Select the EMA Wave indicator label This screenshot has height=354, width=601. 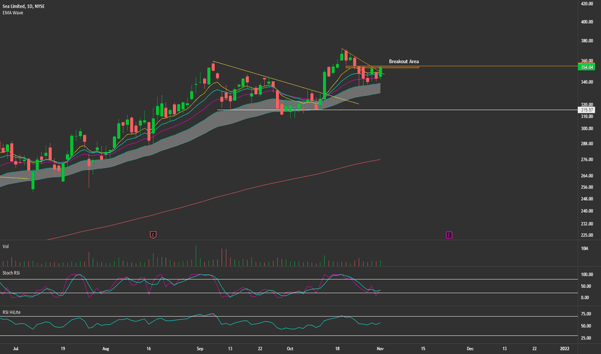tap(13, 13)
